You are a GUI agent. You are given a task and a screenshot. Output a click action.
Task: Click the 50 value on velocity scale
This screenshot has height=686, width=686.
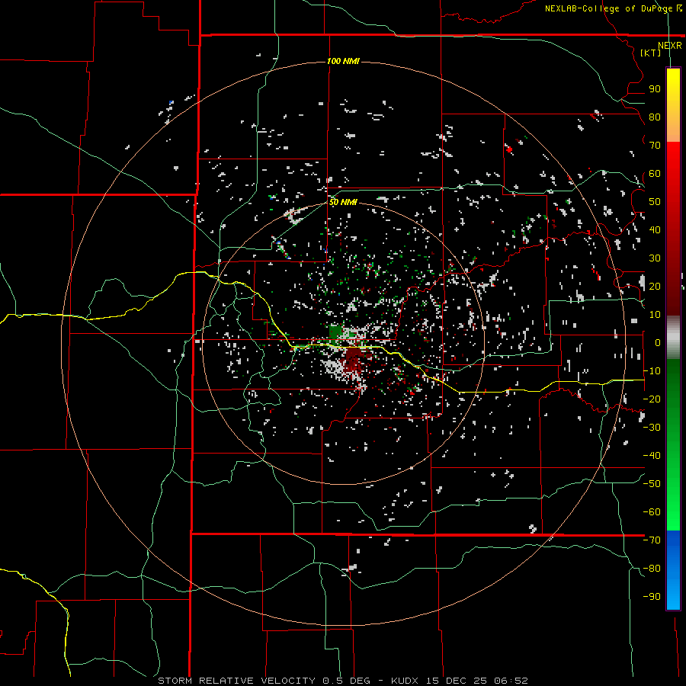(655, 202)
